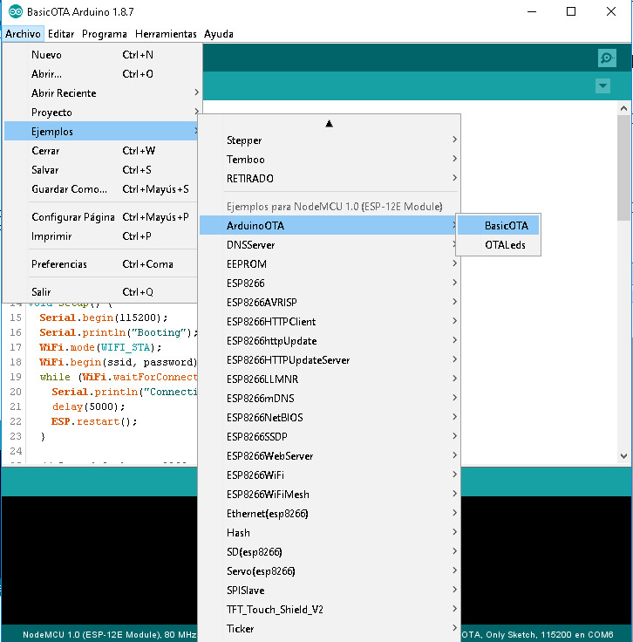This screenshot has width=633, height=642.
Task: Click code line 'delay(5000);'
Action: point(88,406)
